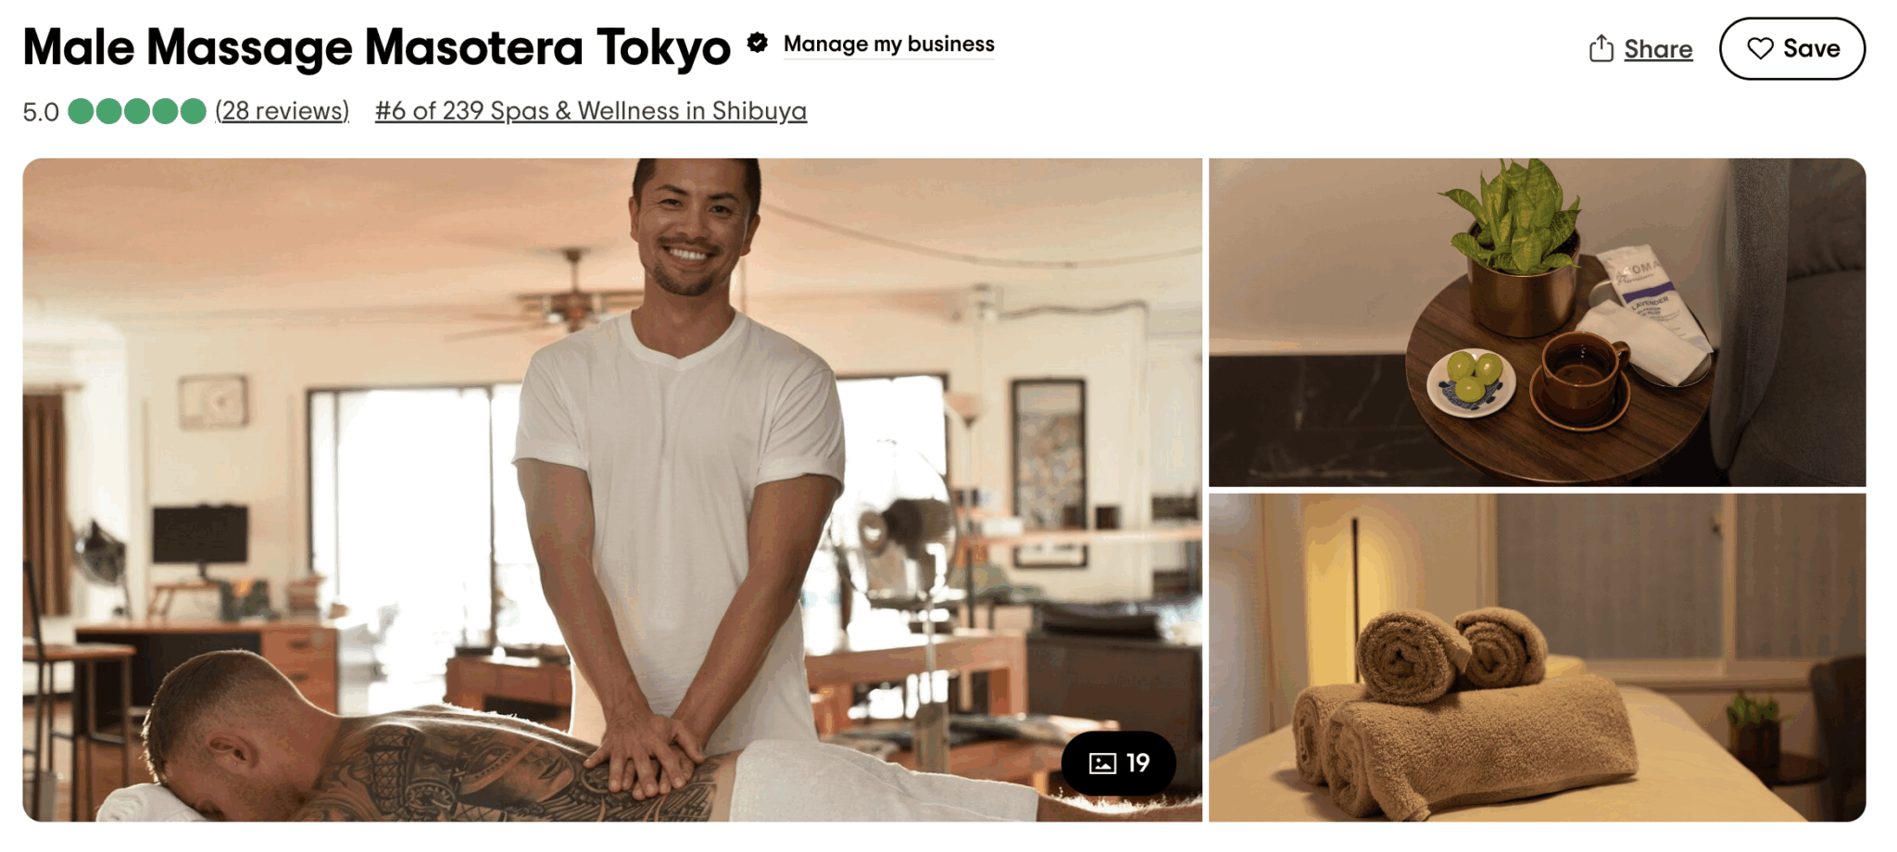Click the heart icon in Save button

(x=1760, y=48)
